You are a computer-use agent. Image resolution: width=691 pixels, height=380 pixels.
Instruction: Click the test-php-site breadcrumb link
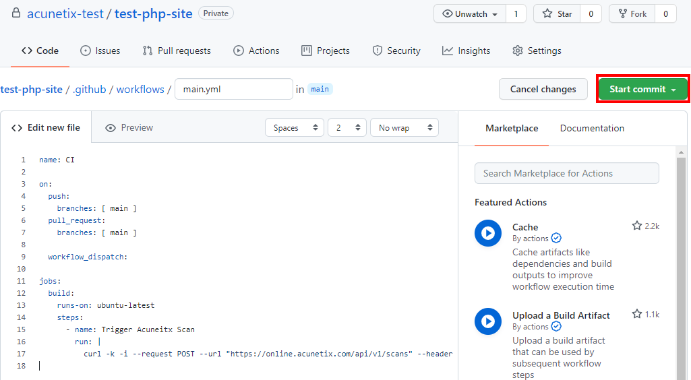(31, 90)
